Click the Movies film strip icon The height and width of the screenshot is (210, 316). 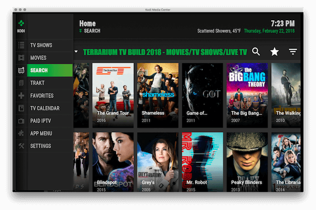coord(21,58)
